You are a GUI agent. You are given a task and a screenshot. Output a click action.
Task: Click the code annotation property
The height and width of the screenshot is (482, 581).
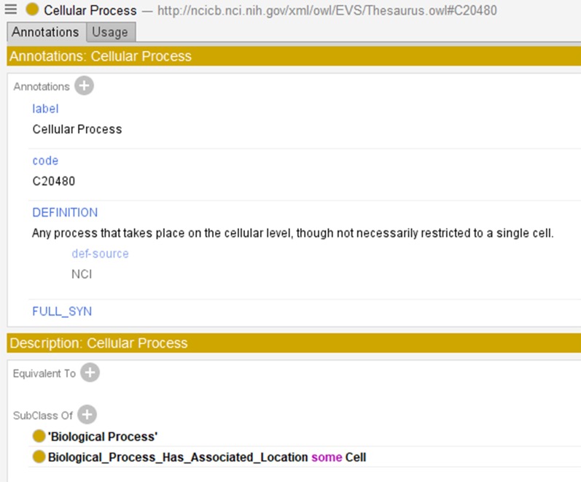(x=45, y=160)
